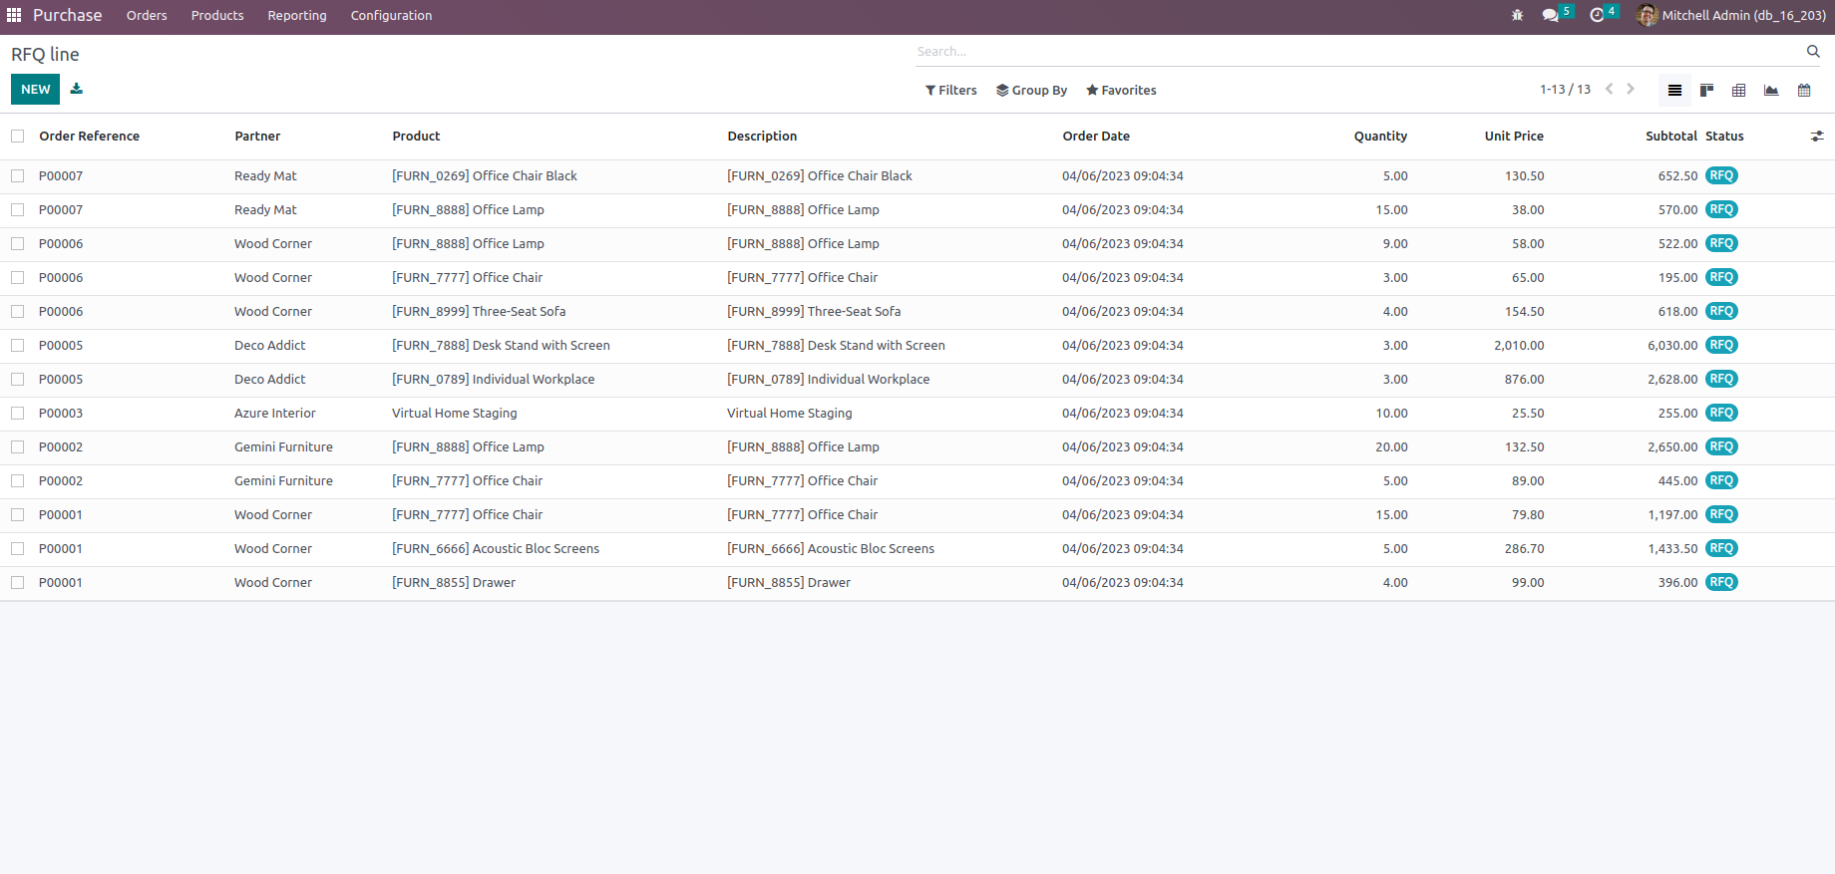The height and width of the screenshot is (874, 1835).
Task: Click RFQ badge on Three-Seat Sofa row
Action: [x=1721, y=311]
